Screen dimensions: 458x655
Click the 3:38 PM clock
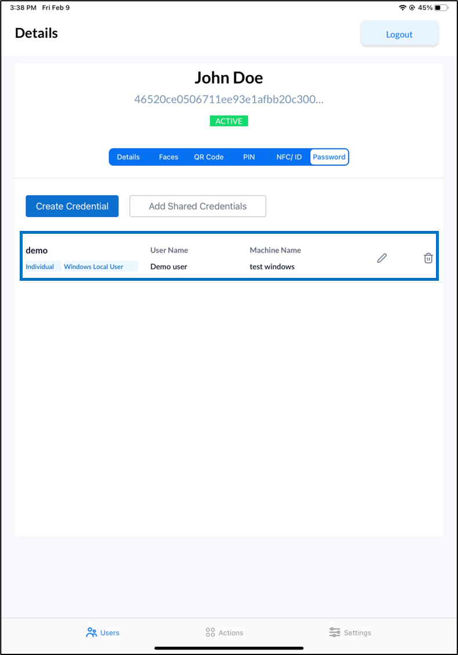pyautogui.click(x=23, y=8)
